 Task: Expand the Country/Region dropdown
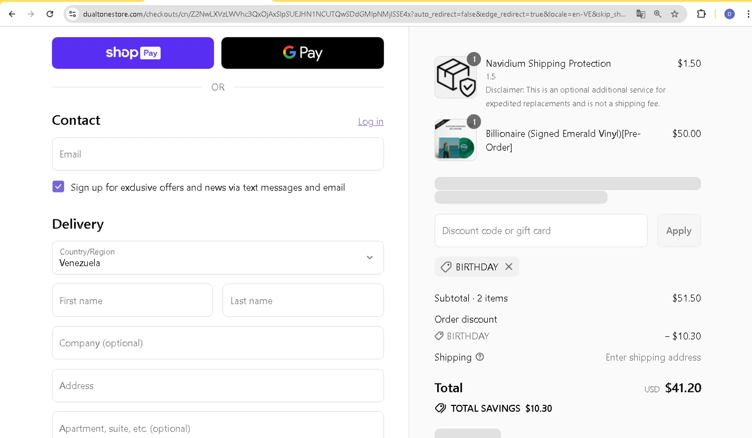218,258
